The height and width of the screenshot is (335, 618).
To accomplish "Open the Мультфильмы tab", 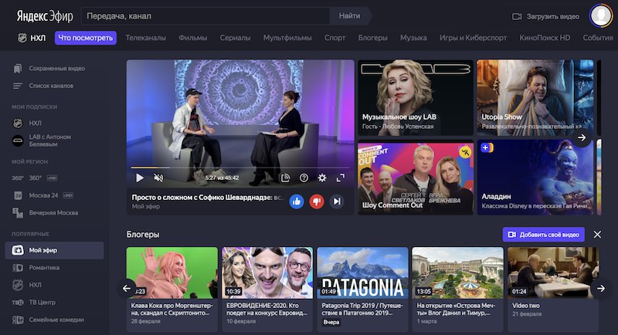I will coord(287,38).
